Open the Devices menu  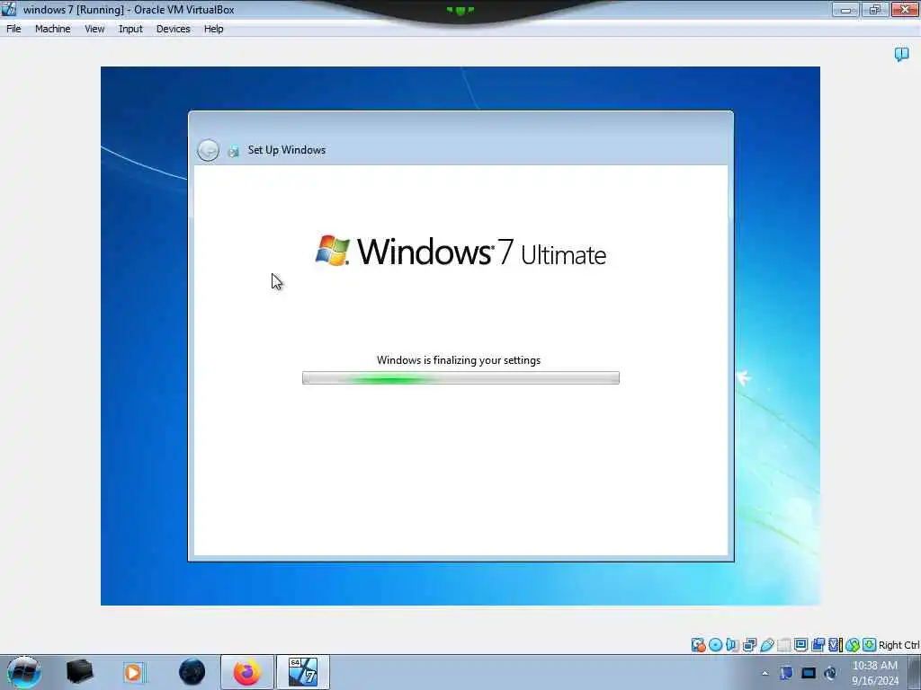pos(173,29)
